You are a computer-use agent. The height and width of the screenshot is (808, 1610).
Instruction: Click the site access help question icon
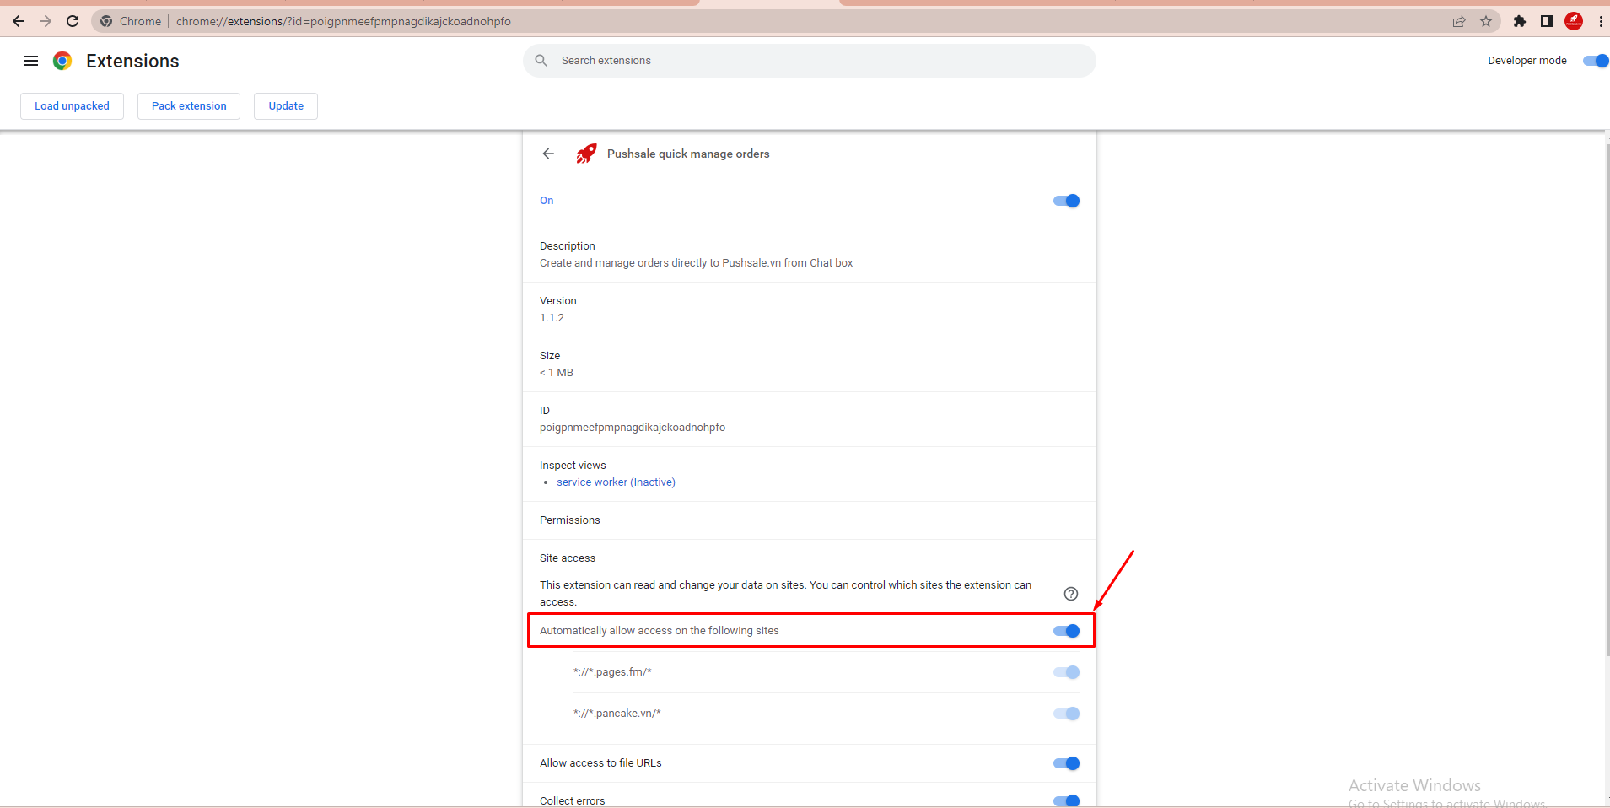click(1070, 594)
